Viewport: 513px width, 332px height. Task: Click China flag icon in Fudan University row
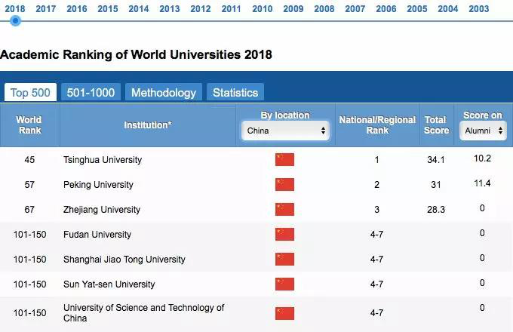point(284,234)
